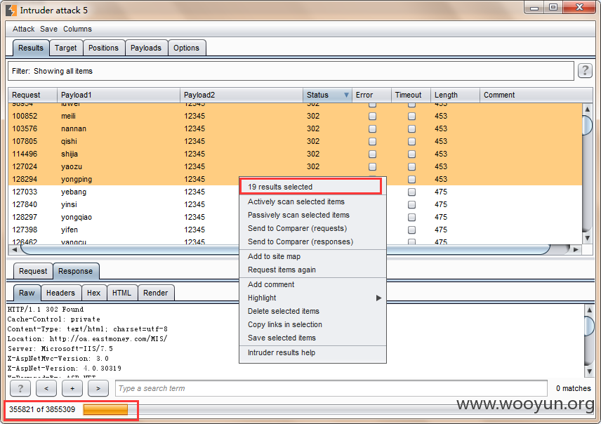Choose Passively scan selected items
Image resolution: width=601 pixels, height=424 pixels.
(x=312, y=215)
